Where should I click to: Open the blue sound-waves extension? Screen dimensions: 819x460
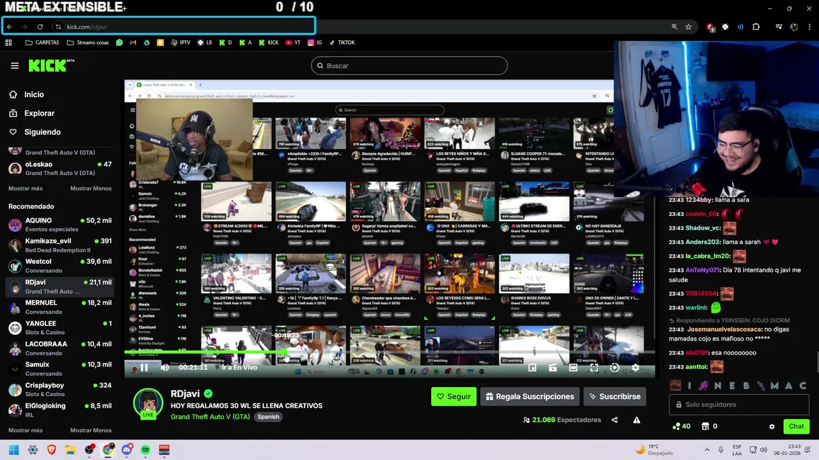(740, 27)
